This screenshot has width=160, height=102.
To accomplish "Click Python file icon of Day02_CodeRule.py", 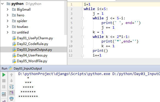I will (14, 44).
